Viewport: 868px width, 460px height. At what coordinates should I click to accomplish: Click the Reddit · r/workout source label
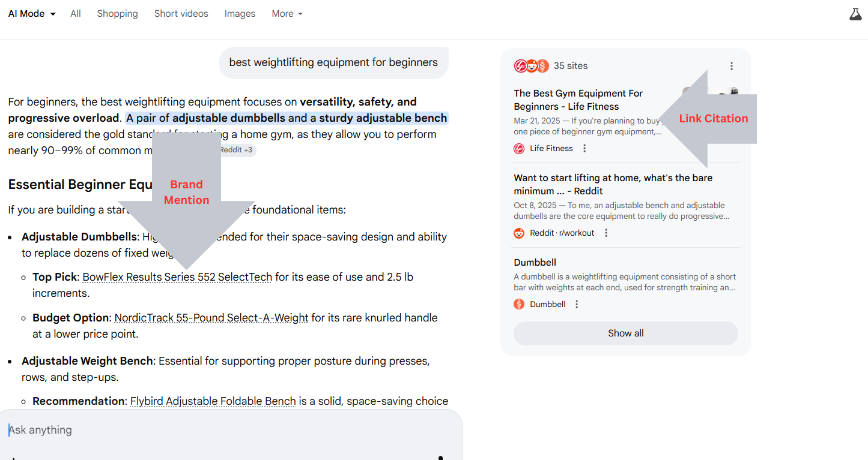[x=562, y=233]
